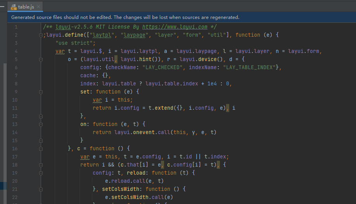
Task: Collapse the set function at line 9
Action: (x=41, y=92)
